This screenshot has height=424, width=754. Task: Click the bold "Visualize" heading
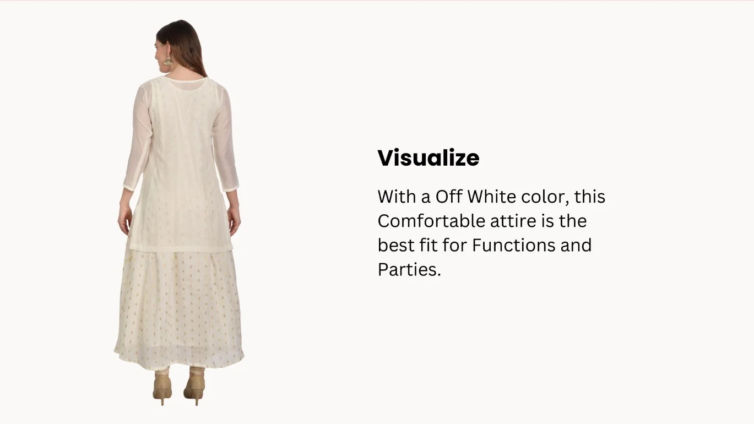point(428,158)
